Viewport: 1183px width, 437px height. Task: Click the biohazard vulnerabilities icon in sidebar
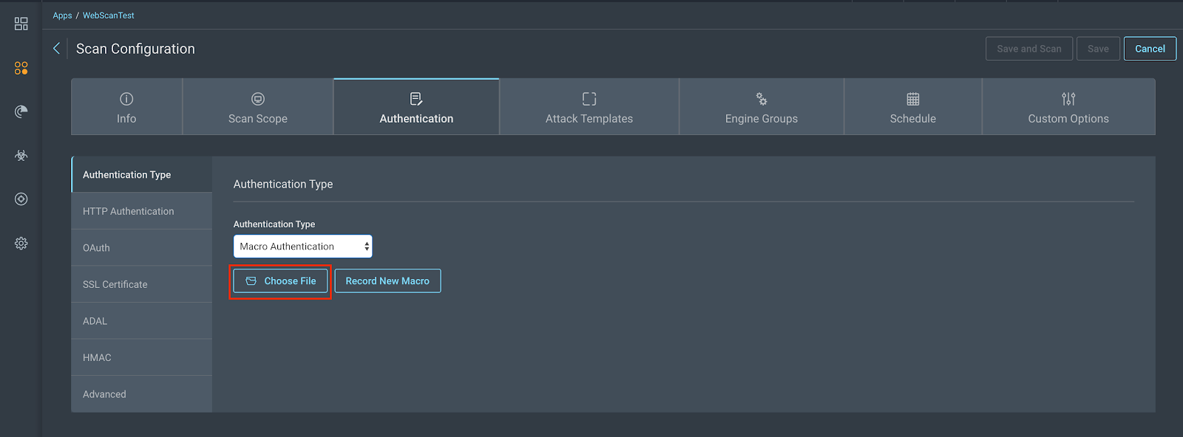[21, 156]
